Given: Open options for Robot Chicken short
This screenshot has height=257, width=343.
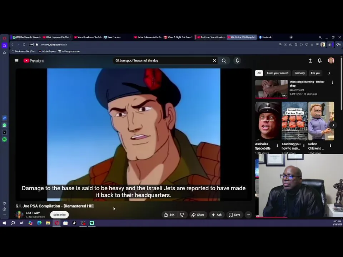Looking at the screenshot, I should 330,145.
